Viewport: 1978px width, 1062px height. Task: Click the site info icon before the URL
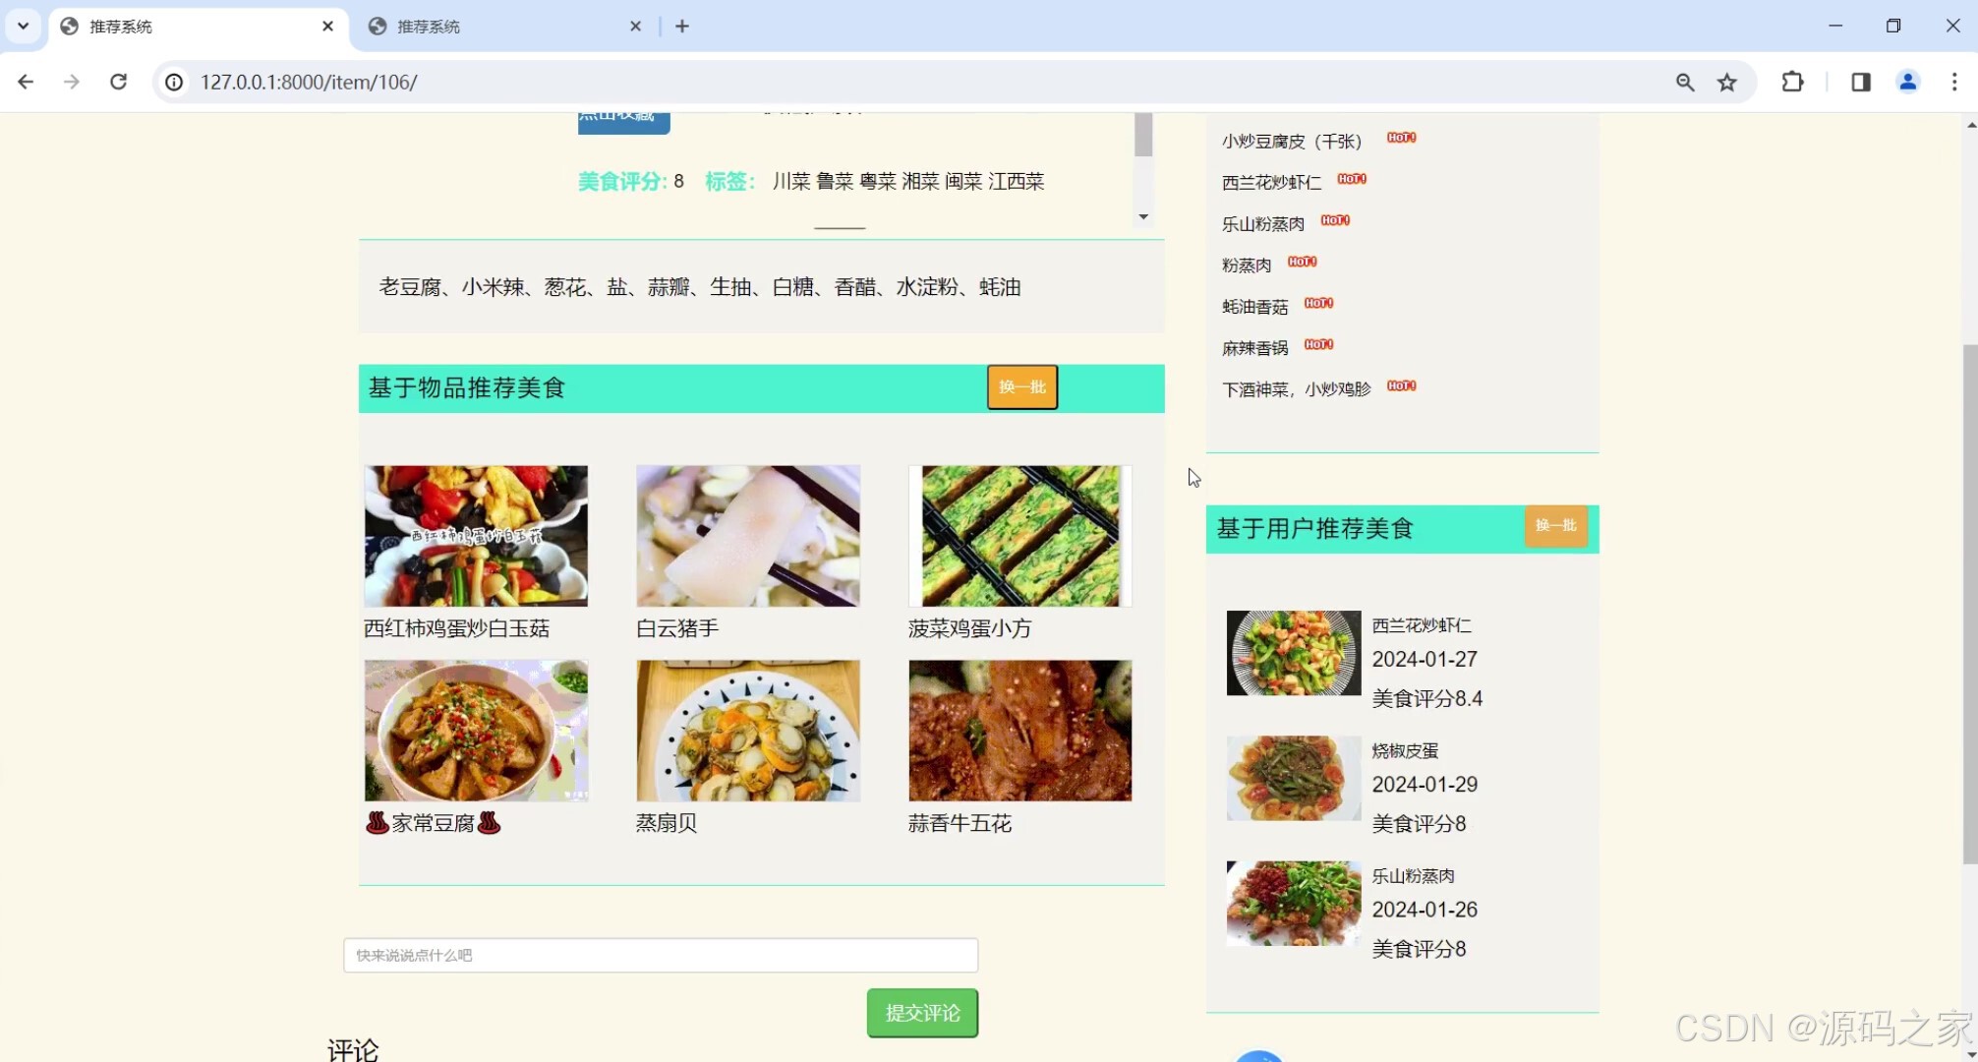pyautogui.click(x=173, y=83)
